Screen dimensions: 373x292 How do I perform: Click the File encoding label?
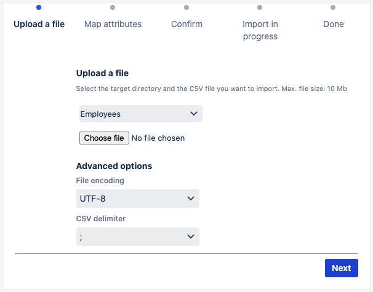pyautogui.click(x=100, y=181)
